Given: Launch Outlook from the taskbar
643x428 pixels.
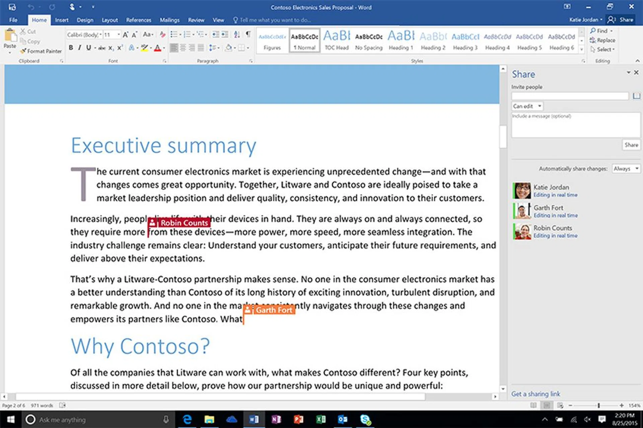Looking at the screenshot, I should pyautogui.click(x=343, y=419).
